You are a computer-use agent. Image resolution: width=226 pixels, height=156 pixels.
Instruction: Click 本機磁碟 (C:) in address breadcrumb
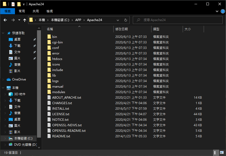click(60, 20)
